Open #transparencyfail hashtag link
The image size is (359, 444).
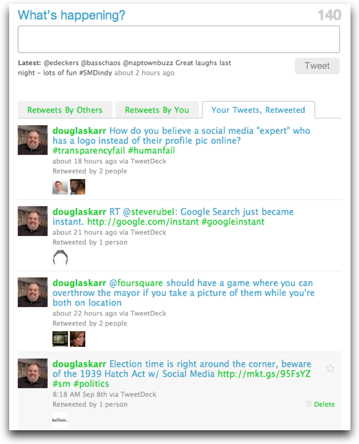89,150
